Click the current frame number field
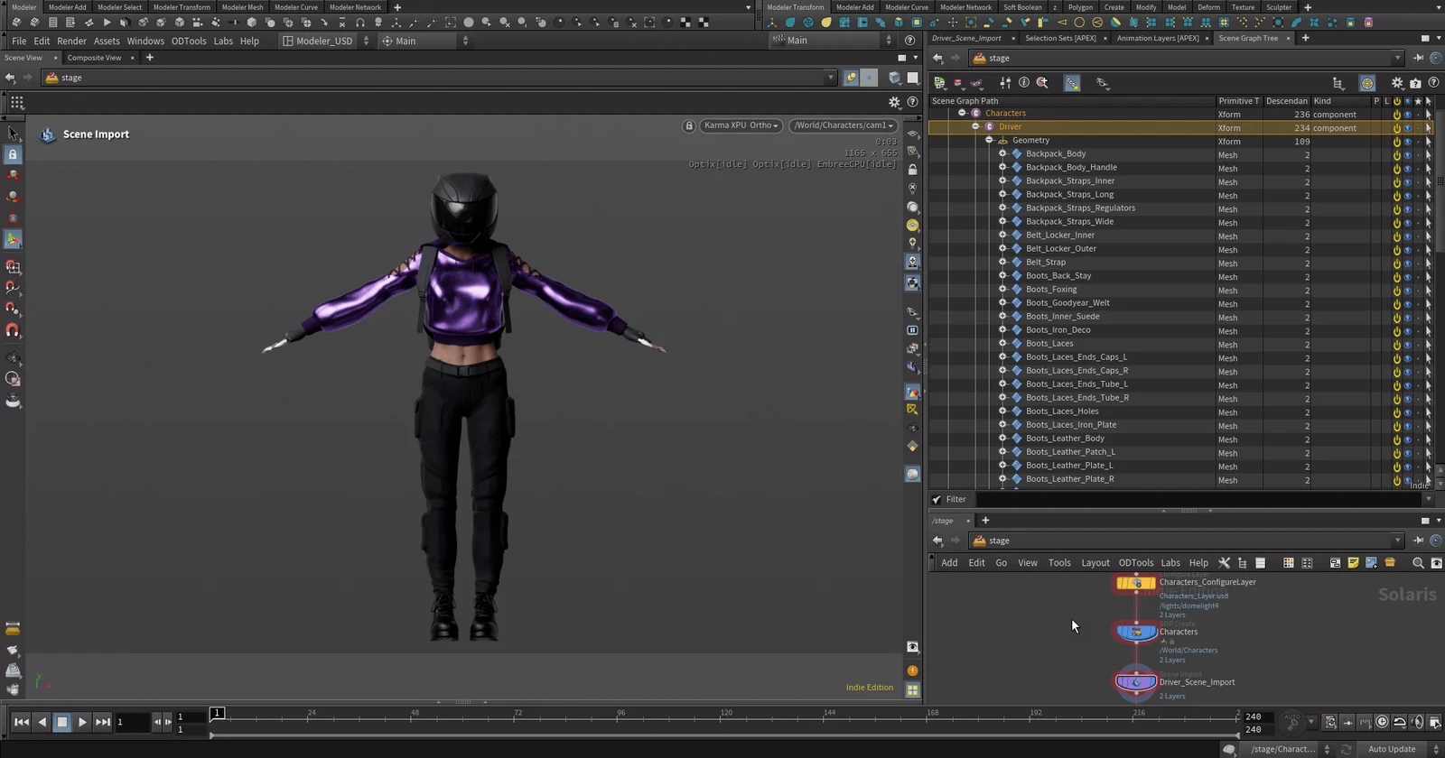The height and width of the screenshot is (758, 1445). pyautogui.click(x=132, y=722)
